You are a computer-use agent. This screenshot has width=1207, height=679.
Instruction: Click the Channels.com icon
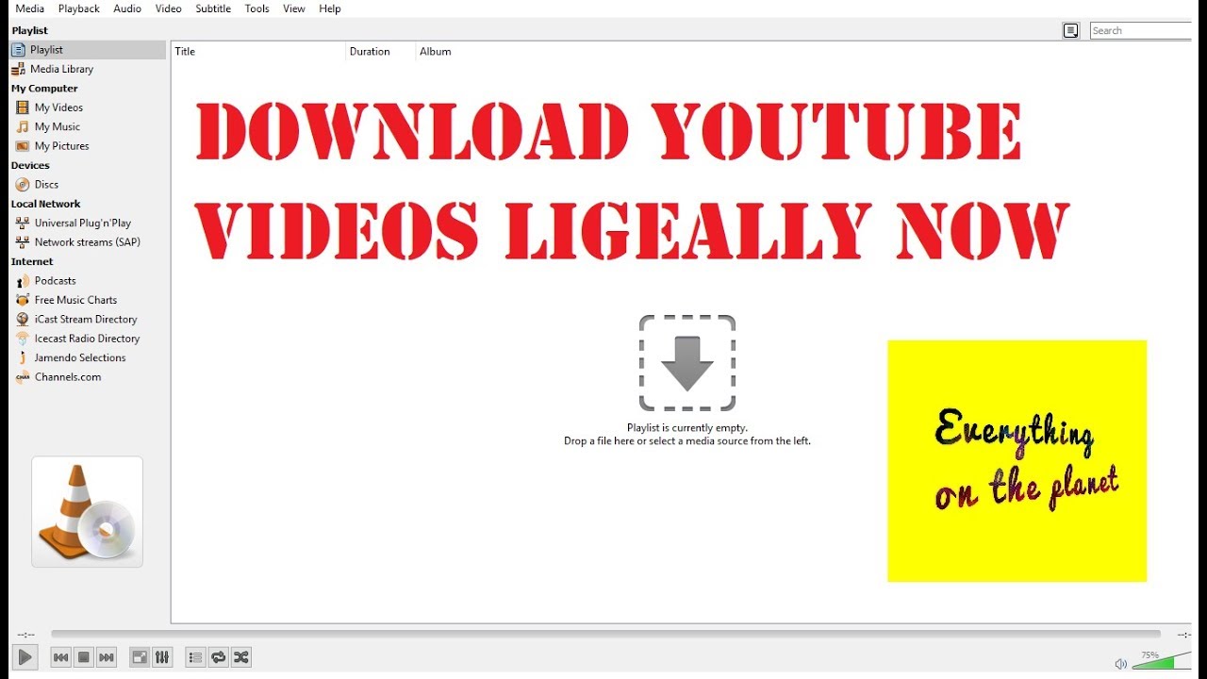coord(23,377)
